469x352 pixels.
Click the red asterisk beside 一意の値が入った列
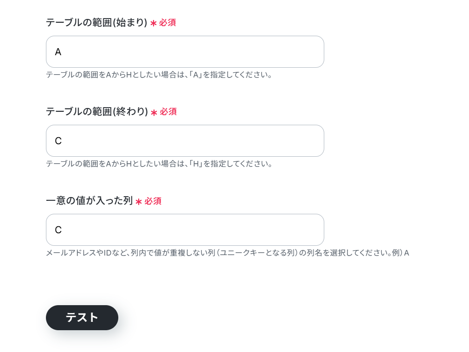coord(138,202)
